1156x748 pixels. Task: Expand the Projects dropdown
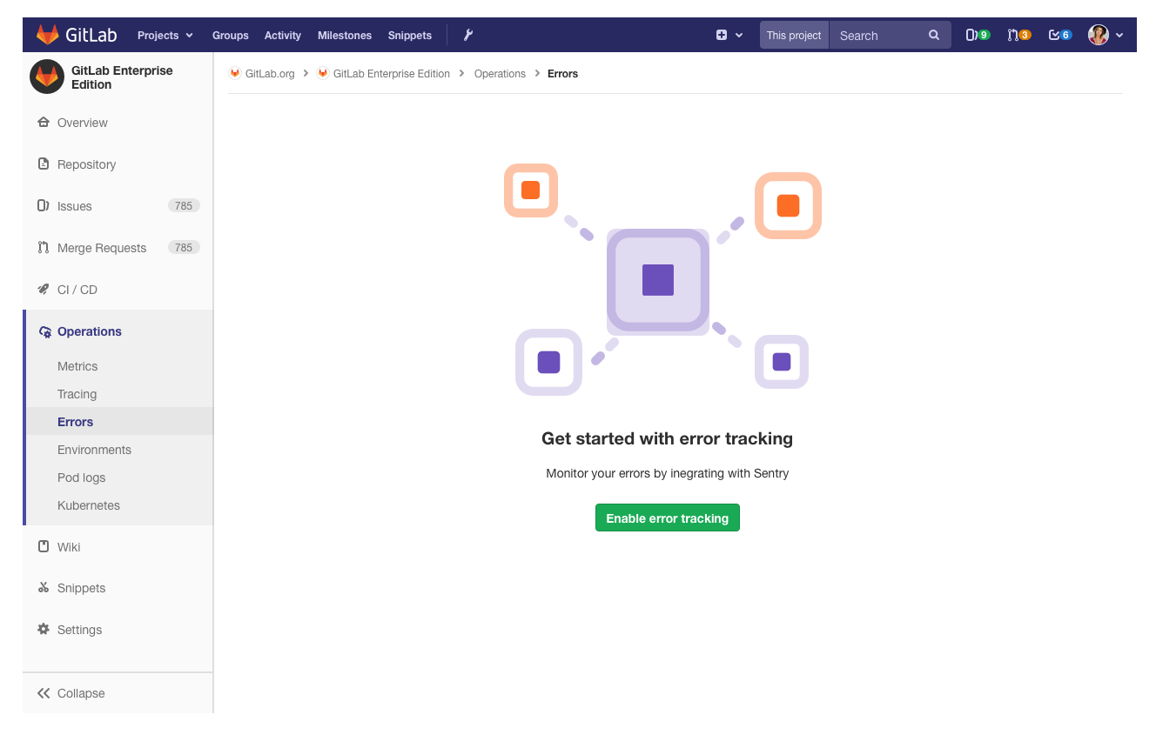click(x=165, y=35)
